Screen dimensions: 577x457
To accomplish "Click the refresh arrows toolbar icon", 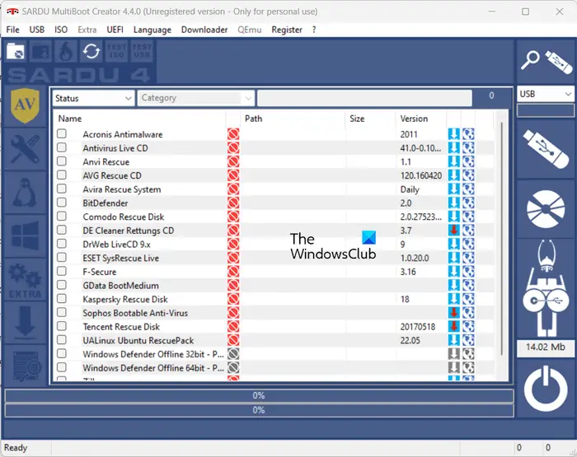I will (x=91, y=52).
